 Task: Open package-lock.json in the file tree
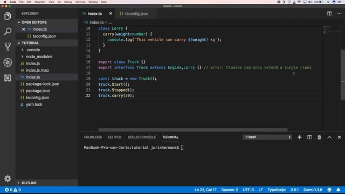click(47, 84)
